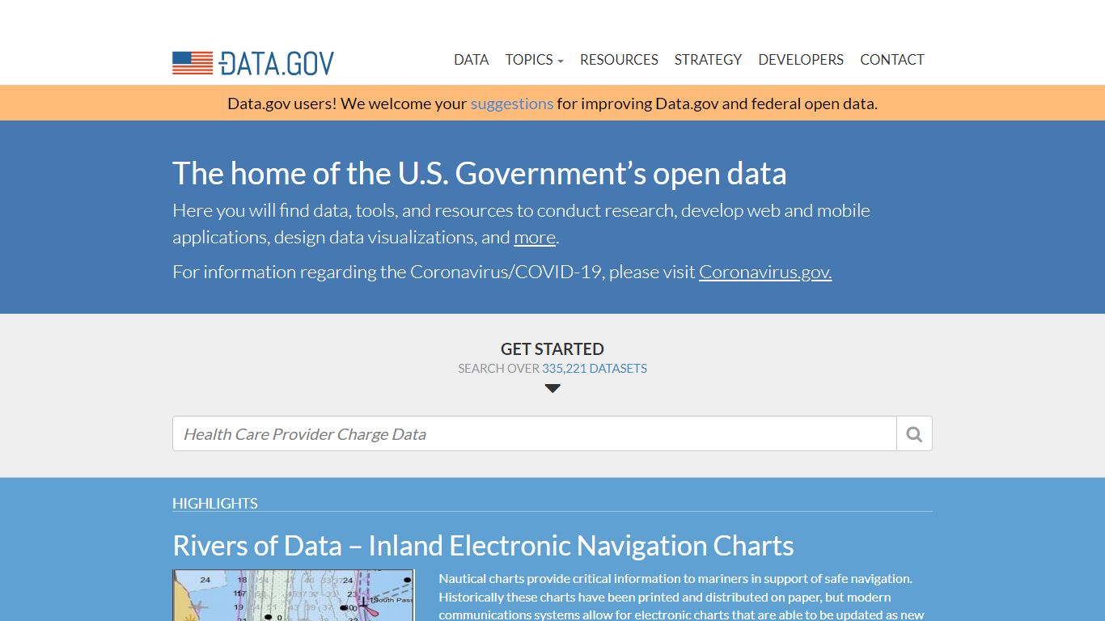The height and width of the screenshot is (621, 1105).
Task: Click the nautical chart thumbnail image
Action: pyautogui.click(x=294, y=595)
